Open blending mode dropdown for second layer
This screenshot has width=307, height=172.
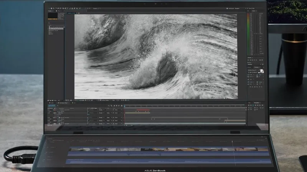101,113
